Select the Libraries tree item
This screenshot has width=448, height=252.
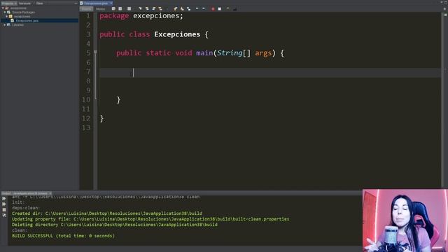[17, 25]
